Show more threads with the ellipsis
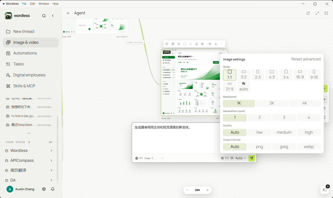 29,133
